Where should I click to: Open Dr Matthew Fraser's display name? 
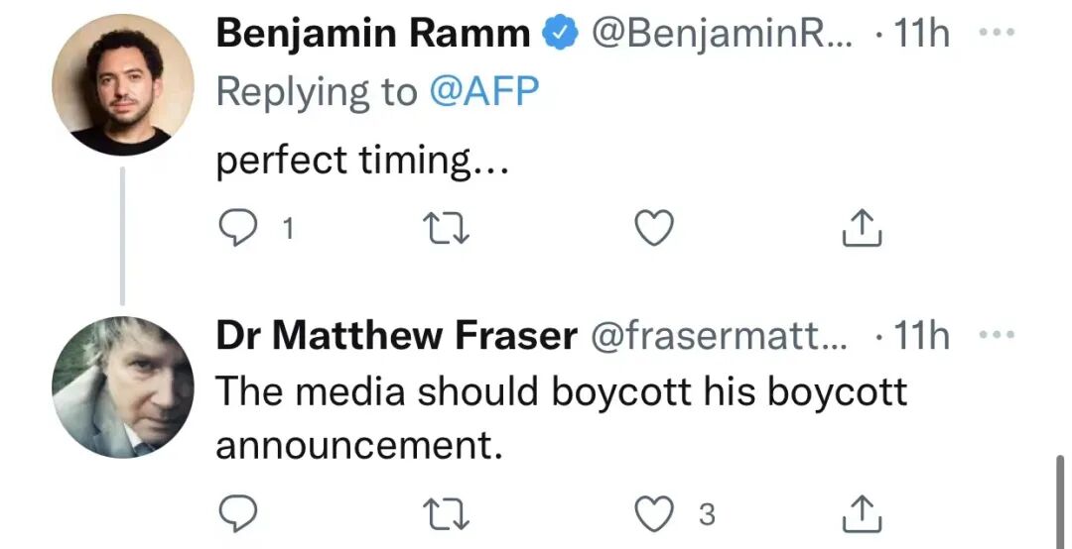(397, 337)
